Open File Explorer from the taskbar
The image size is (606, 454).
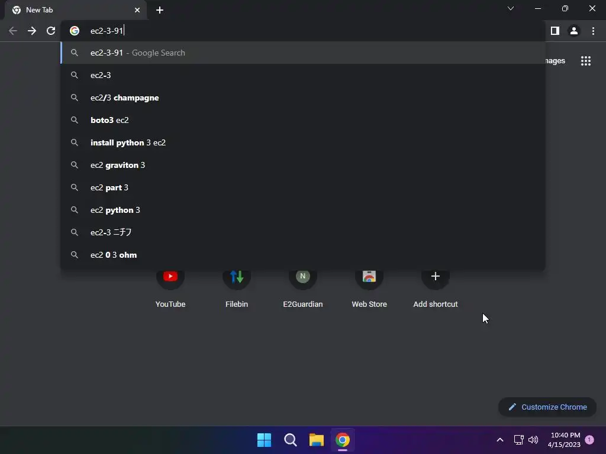(x=317, y=440)
